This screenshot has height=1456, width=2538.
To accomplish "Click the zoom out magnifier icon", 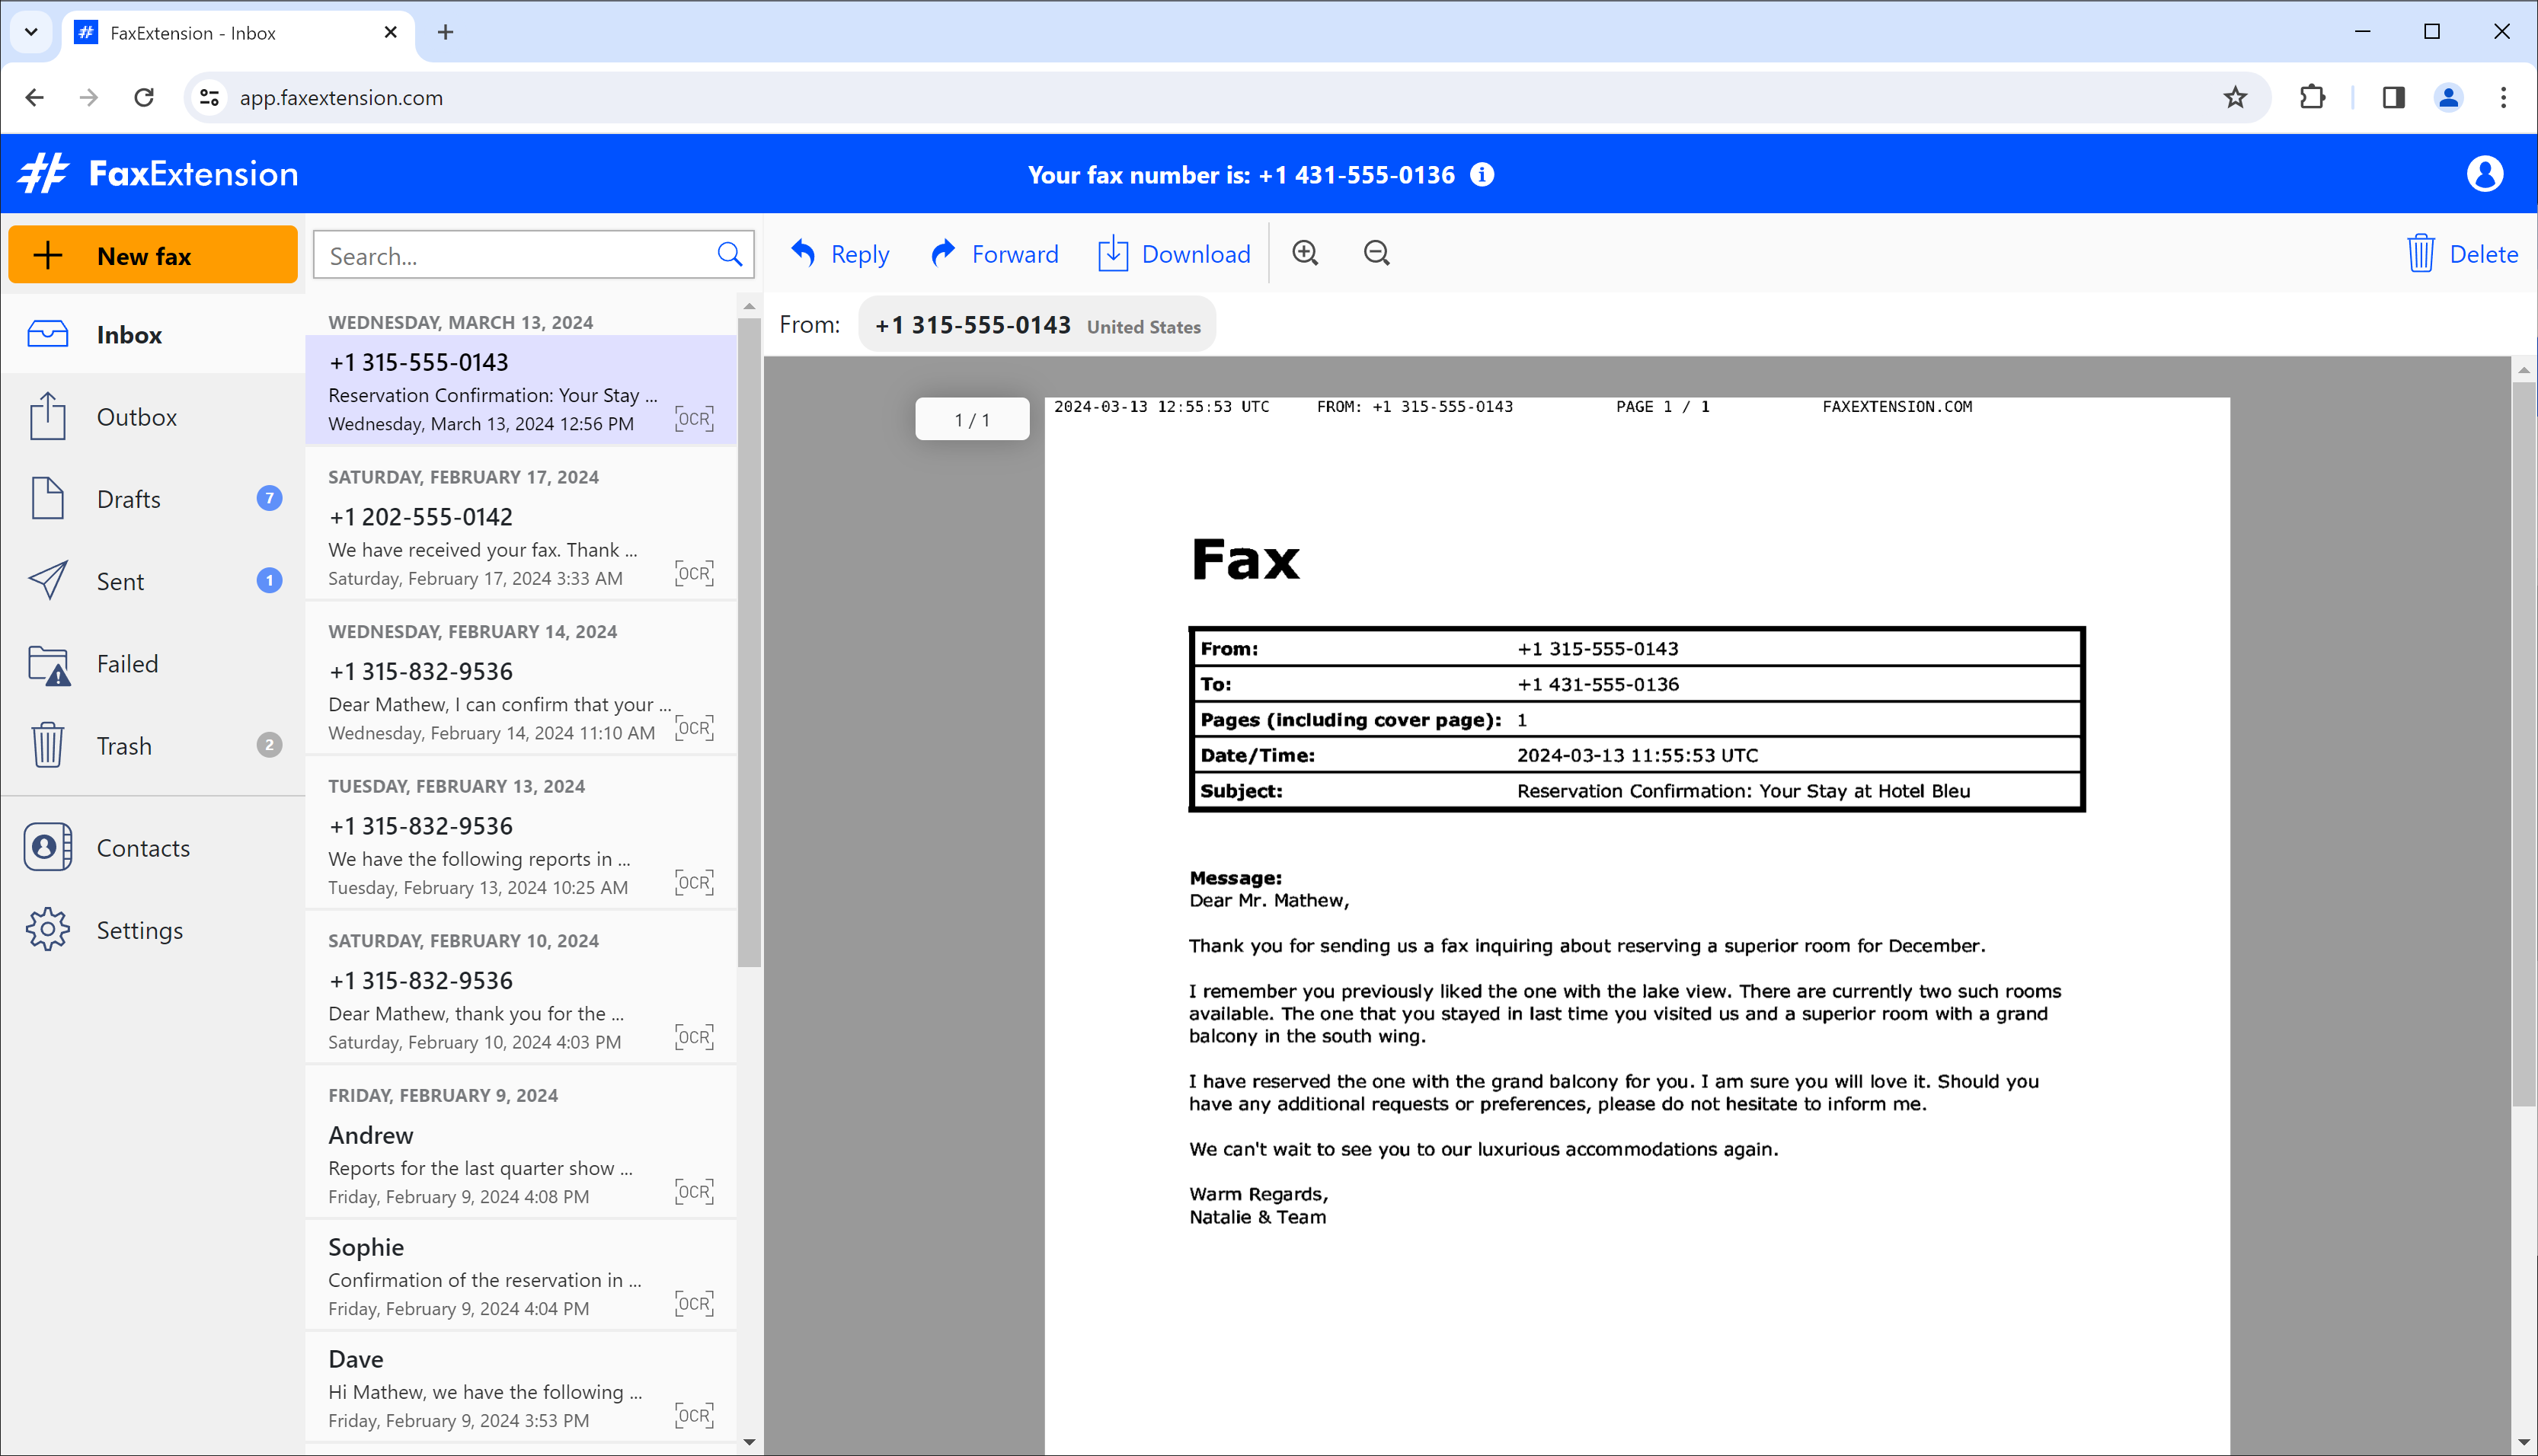I will point(1377,253).
